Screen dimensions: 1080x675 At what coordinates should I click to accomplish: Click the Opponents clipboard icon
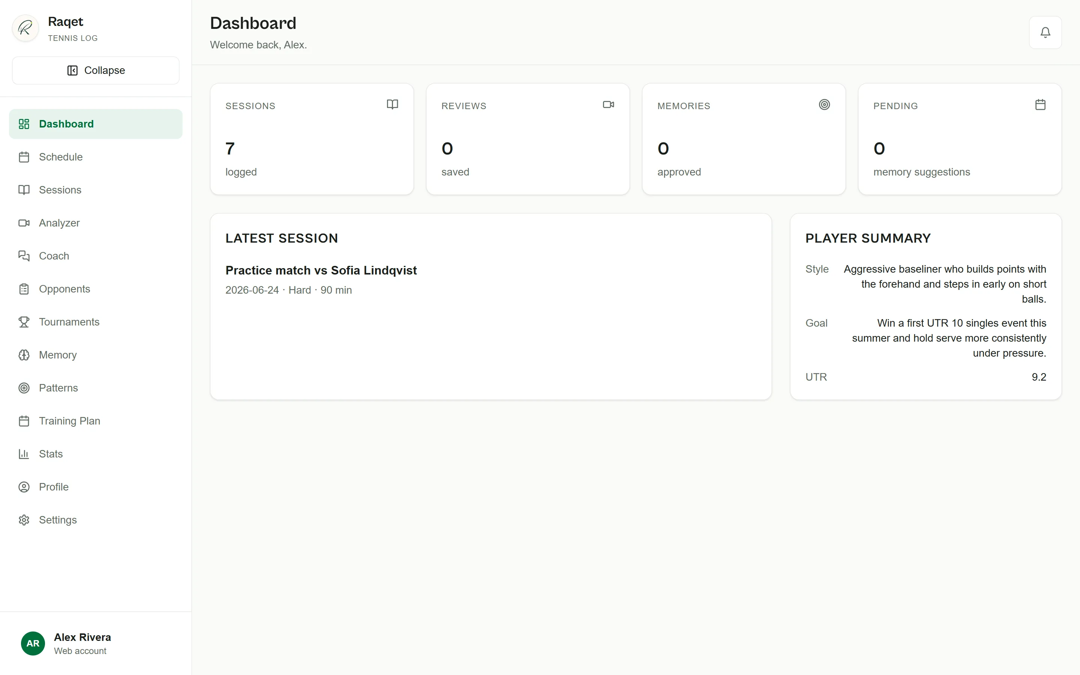24,289
